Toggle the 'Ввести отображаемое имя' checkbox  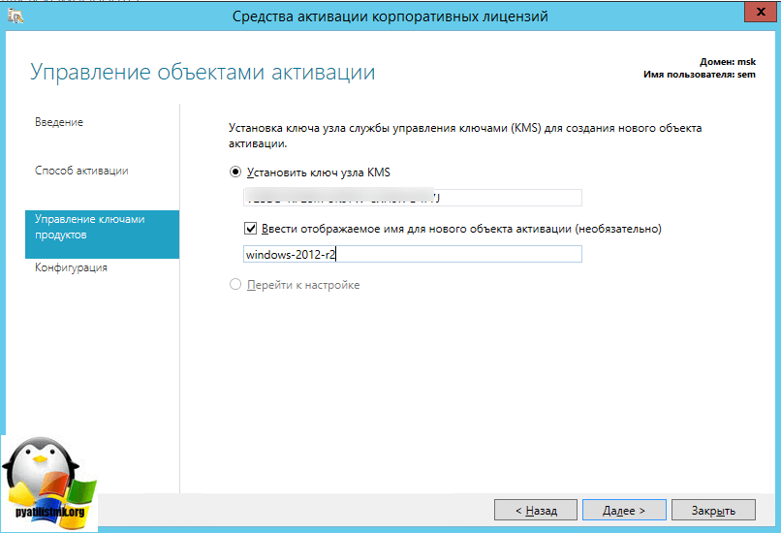pyautogui.click(x=251, y=229)
